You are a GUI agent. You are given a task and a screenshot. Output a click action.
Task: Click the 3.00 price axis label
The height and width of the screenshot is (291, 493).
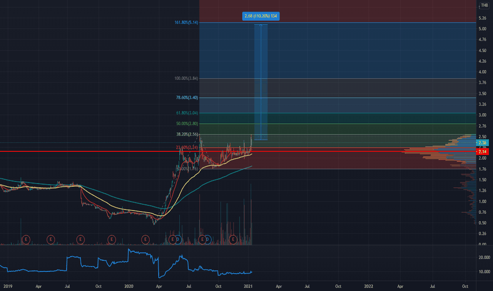482,115
